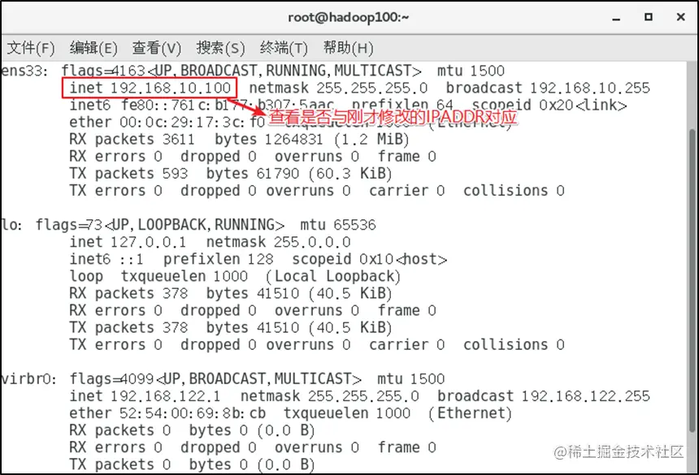The image size is (699, 475).
Task: Click the ether 00:0c:29:17:3c:f0 MAC address
Action: click(x=167, y=122)
